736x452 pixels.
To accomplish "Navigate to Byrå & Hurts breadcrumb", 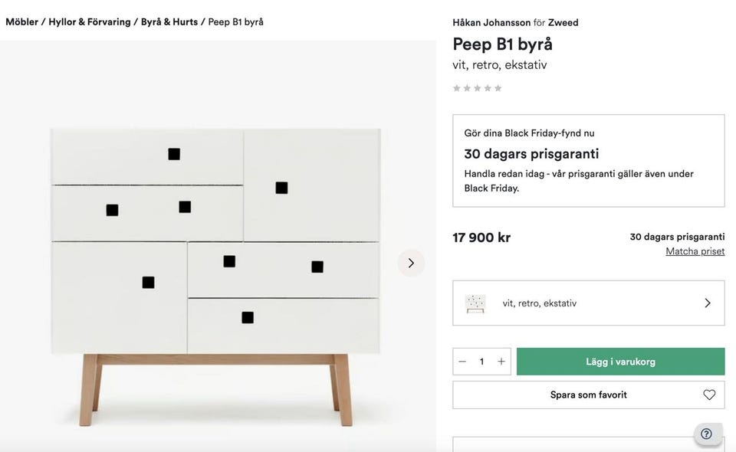I will click(x=169, y=21).
